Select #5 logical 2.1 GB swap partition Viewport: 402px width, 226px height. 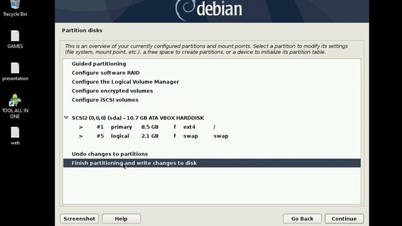212,136
